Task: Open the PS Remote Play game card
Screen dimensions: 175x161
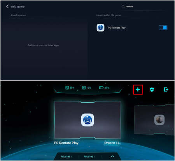Action: tap(87, 120)
